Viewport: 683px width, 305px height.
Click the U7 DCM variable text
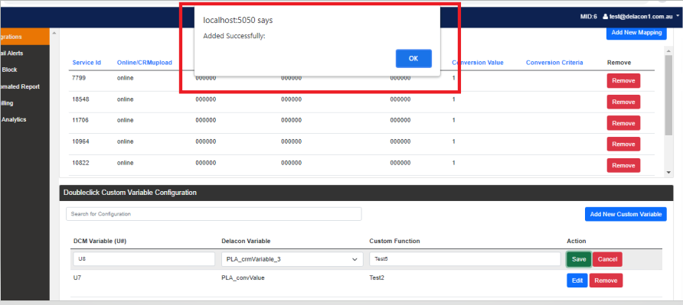77,277
